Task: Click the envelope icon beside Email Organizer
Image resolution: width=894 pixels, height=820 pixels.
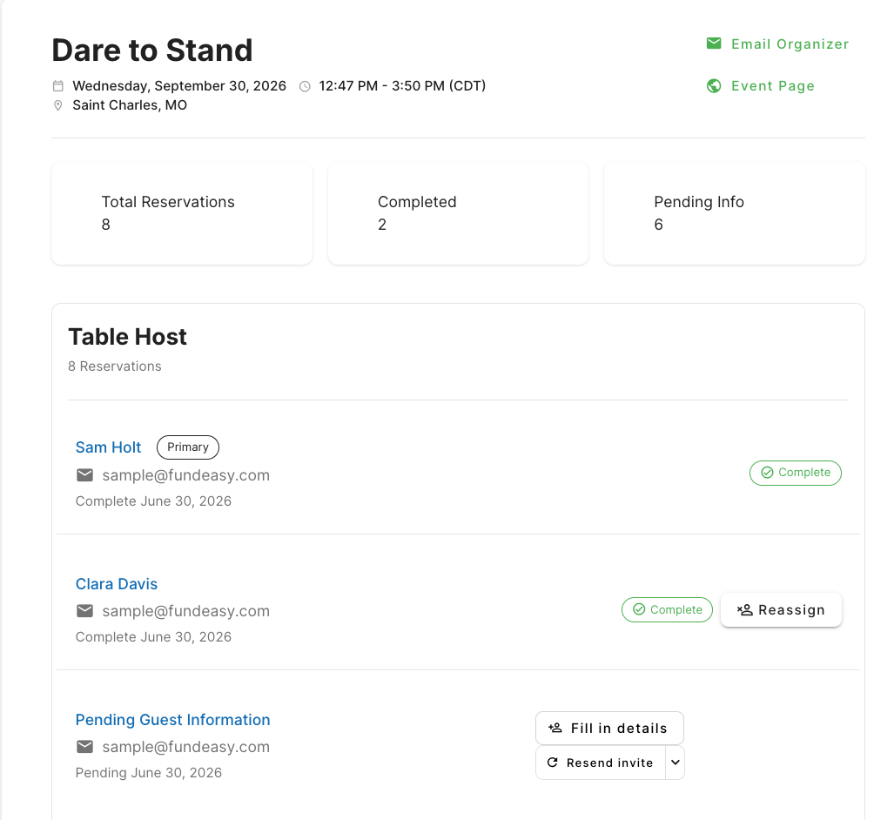Action: [714, 44]
